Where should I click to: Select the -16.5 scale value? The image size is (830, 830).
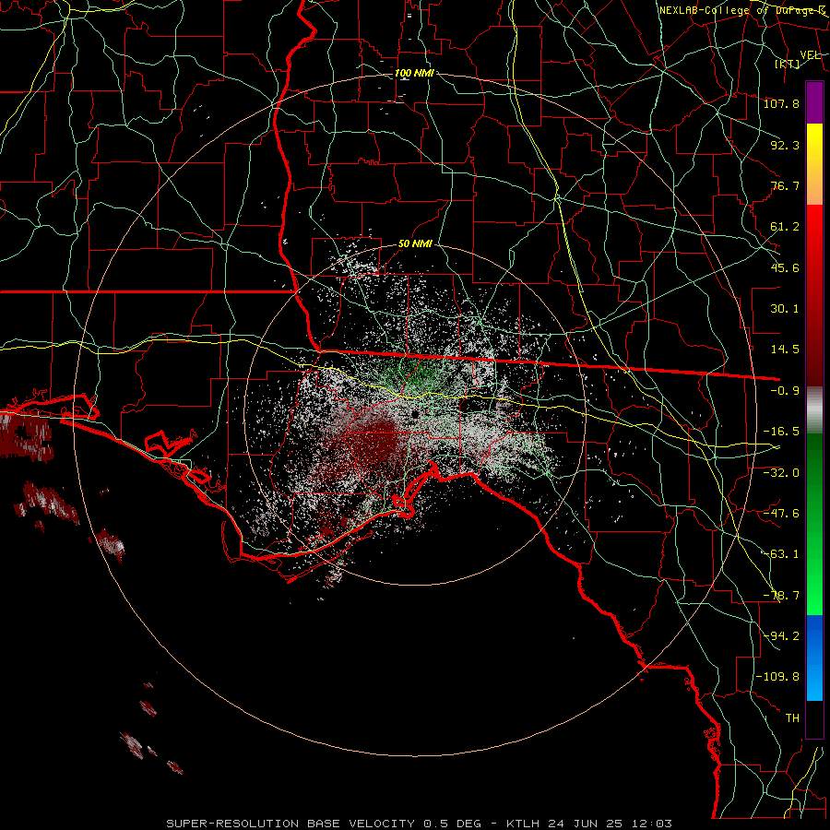(781, 432)
